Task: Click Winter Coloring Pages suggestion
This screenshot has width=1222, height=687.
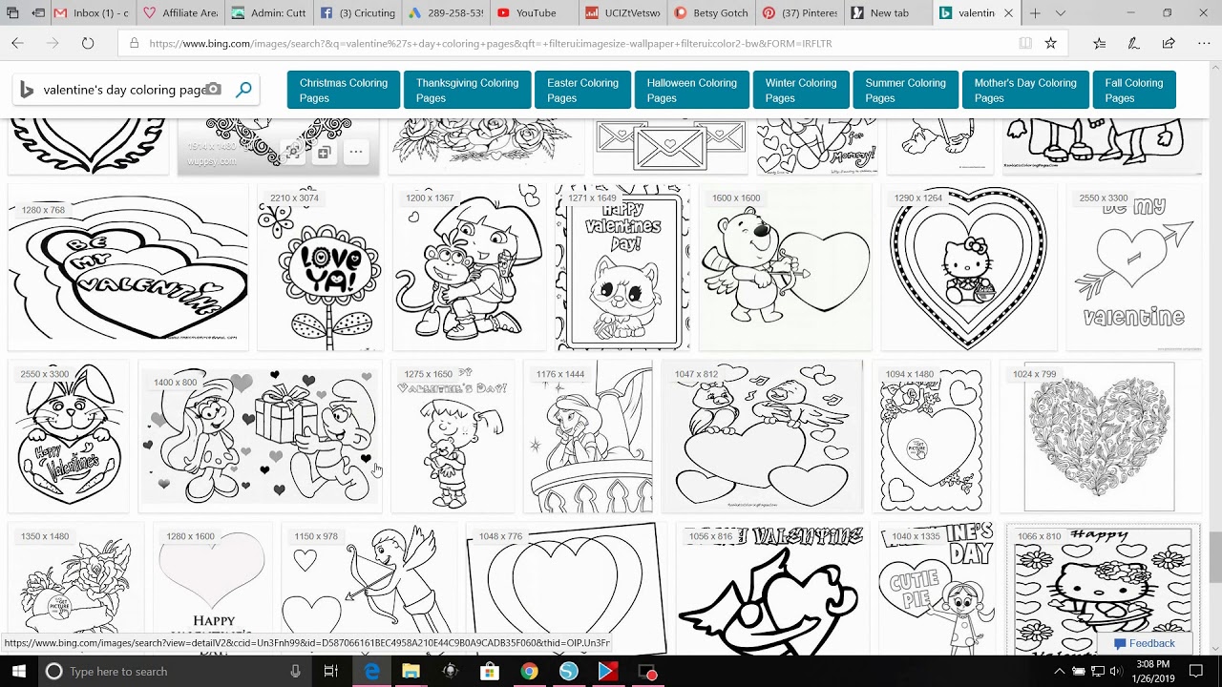Action: (x=800, y=91)
